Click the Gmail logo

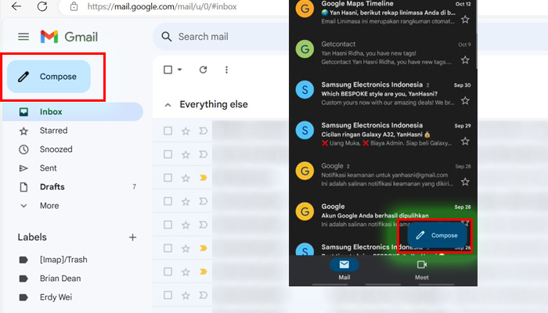[x=69, y=37]
